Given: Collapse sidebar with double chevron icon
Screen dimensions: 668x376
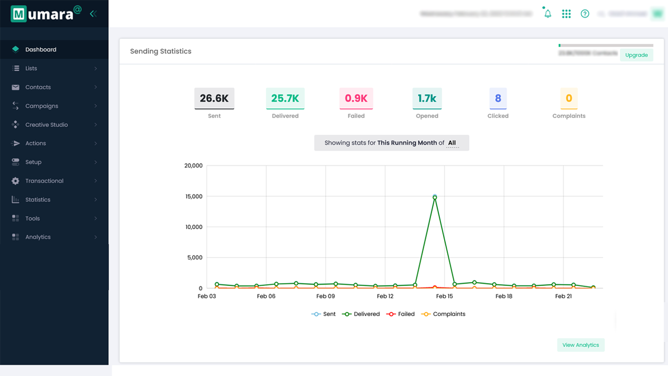Looking at the screenshot, I should pyautogui.click(x=93, y=14).
